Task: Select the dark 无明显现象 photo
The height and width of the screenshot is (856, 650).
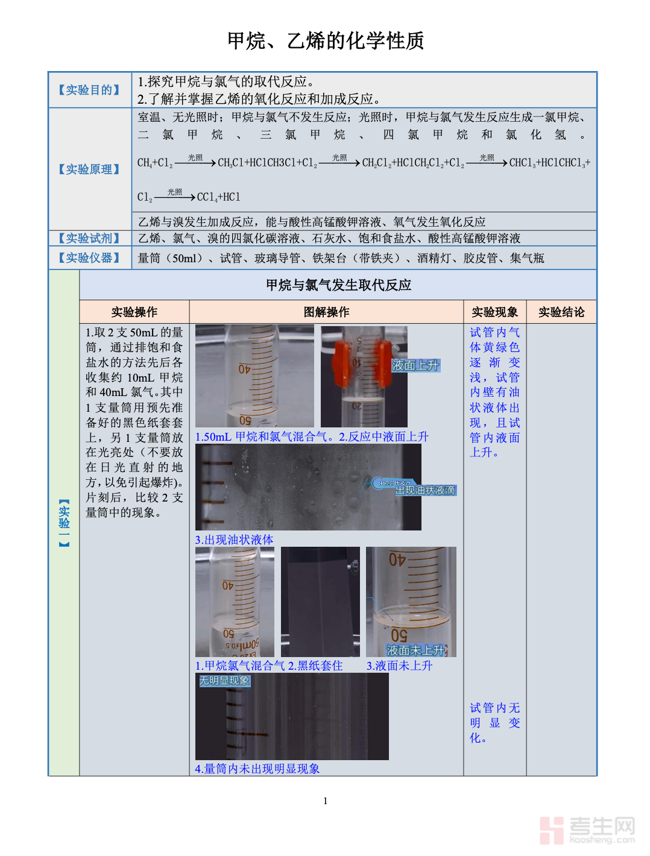Action: coord(292,717)
